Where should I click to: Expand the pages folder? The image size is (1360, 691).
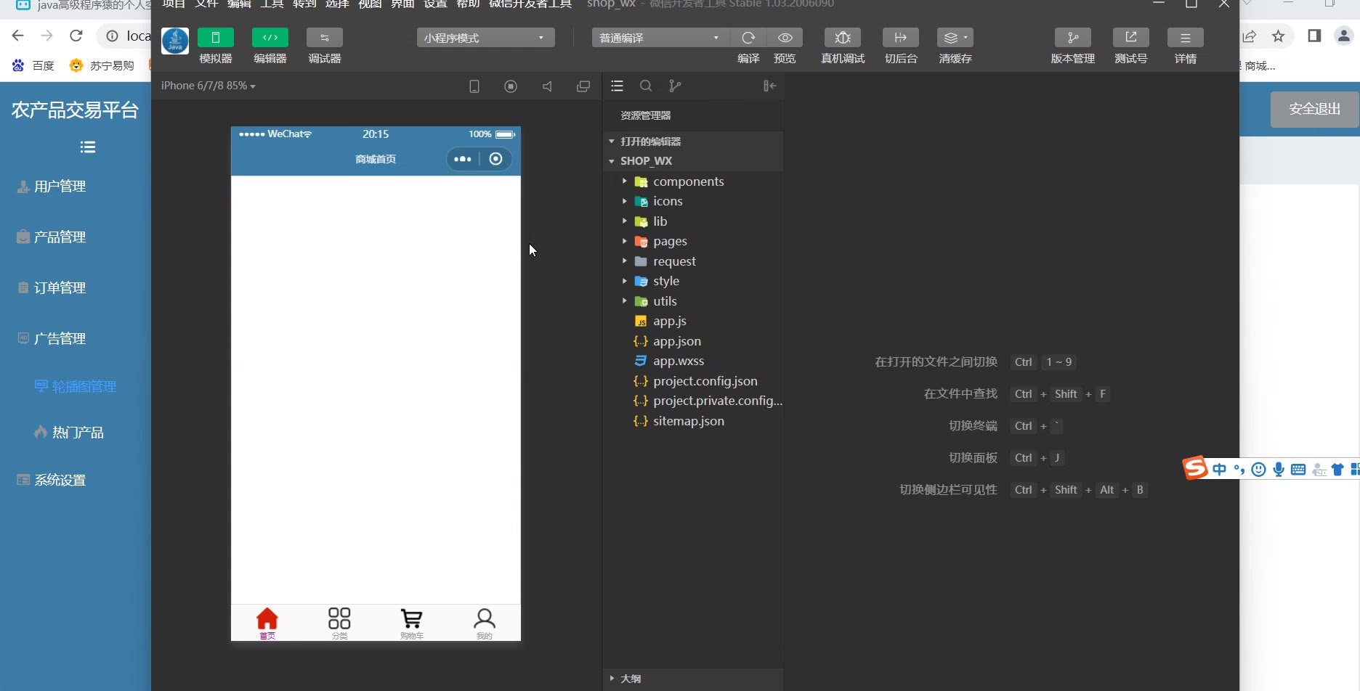pos(693,241)
